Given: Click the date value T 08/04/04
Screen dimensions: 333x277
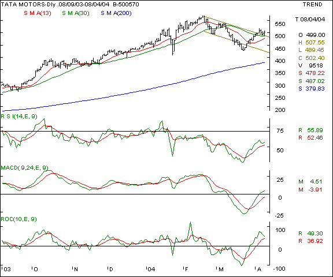Looking at the screenshot, I should pos(310,19).
